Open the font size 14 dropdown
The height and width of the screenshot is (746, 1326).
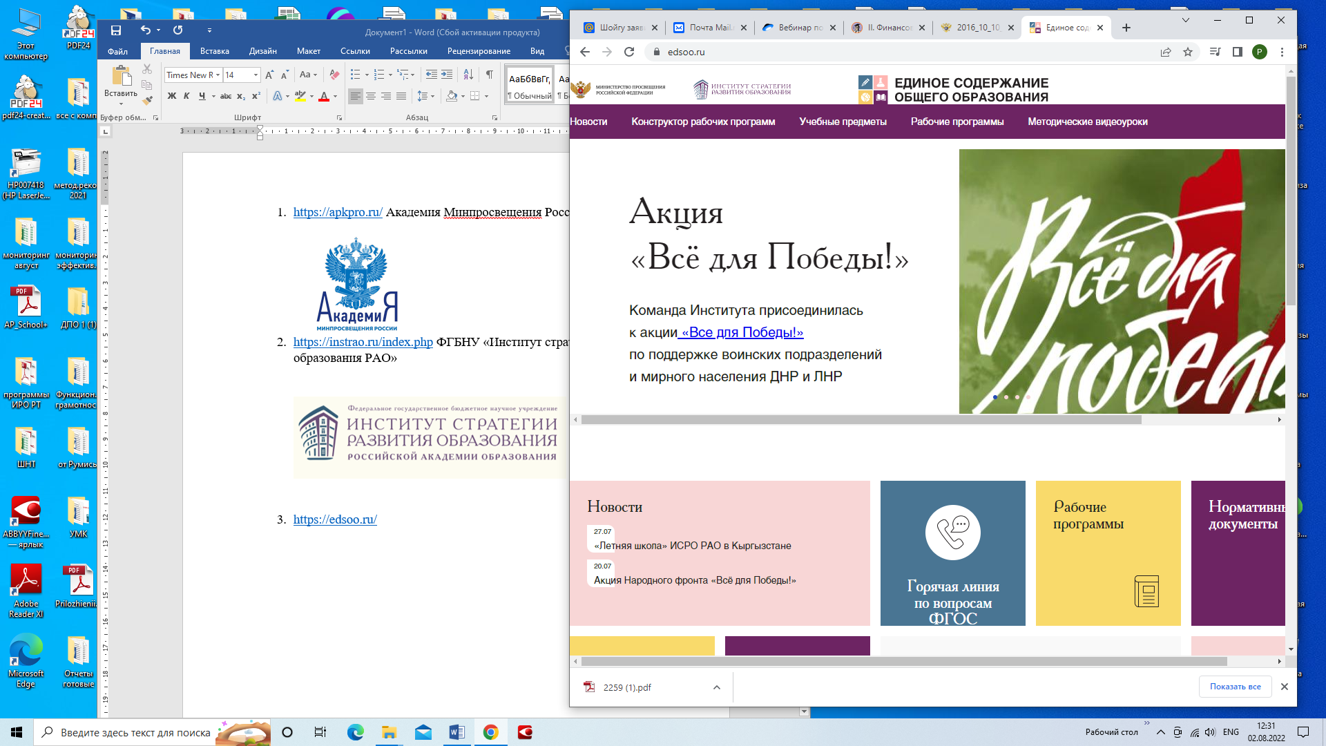(x=256, y=75)
